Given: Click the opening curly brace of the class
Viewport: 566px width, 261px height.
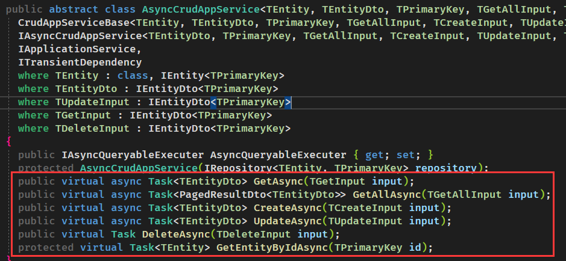Looking at the screenshot, I should [x=8, y=141].
